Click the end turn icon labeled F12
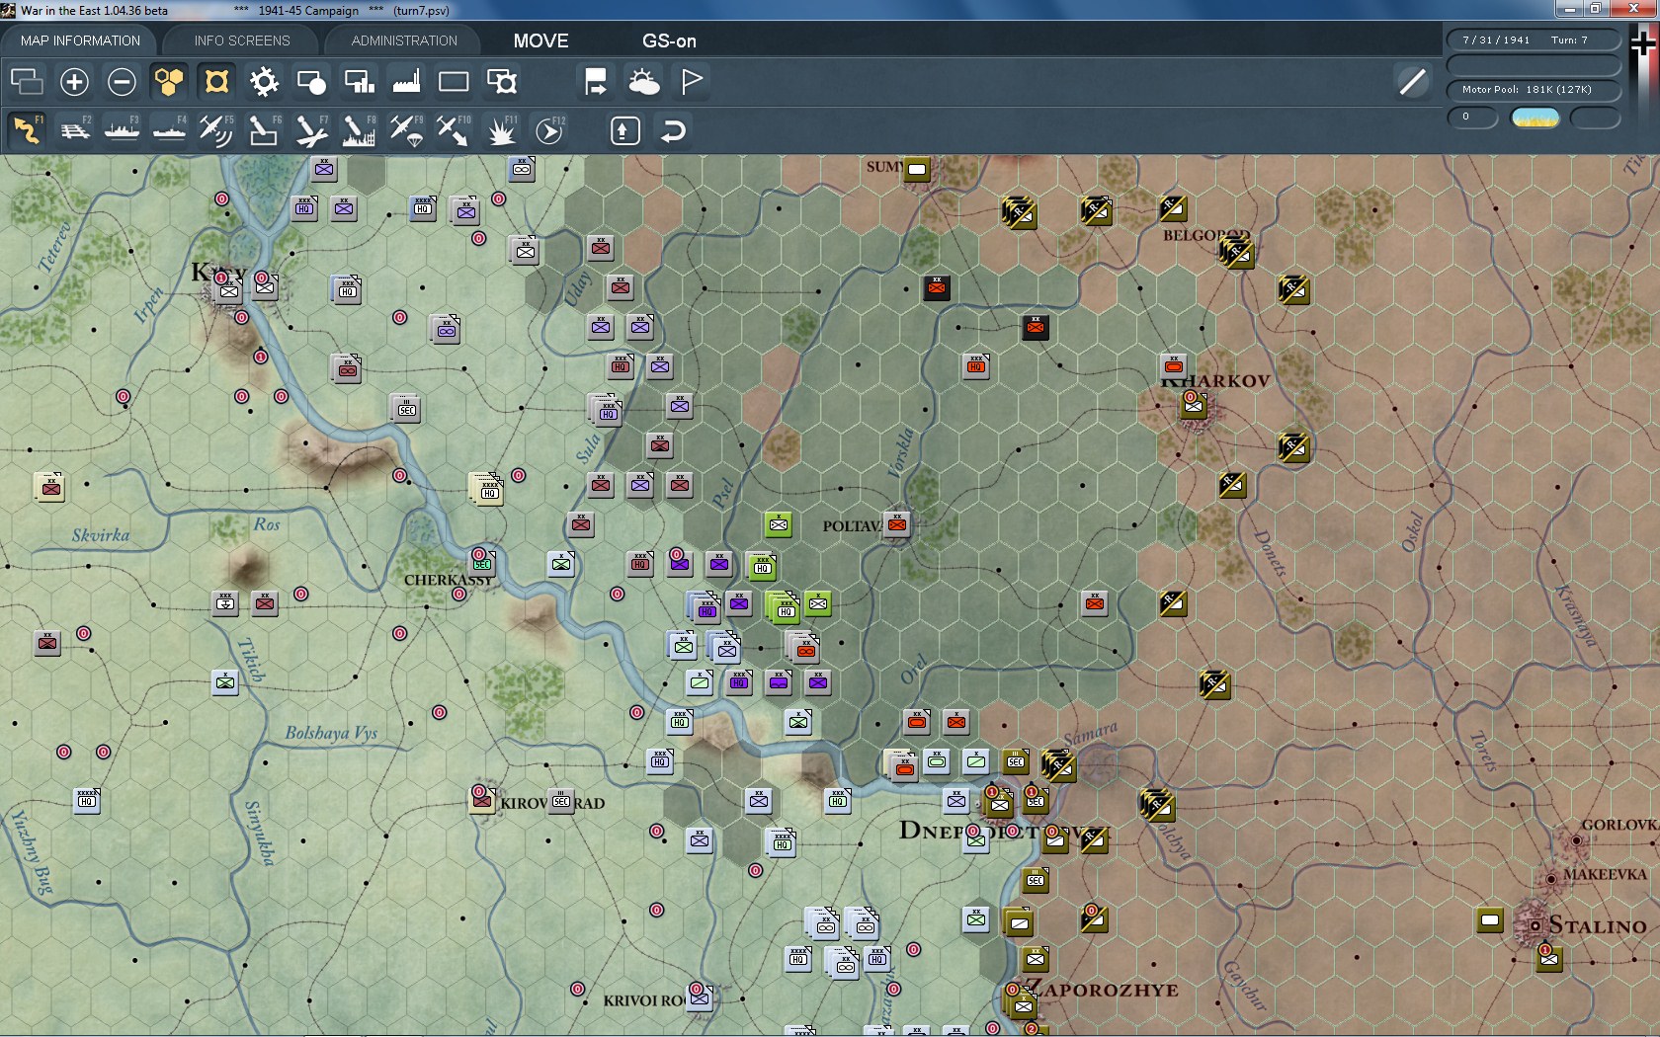This screenshot has height=1037, width=1660. click(x=549, y=130)
